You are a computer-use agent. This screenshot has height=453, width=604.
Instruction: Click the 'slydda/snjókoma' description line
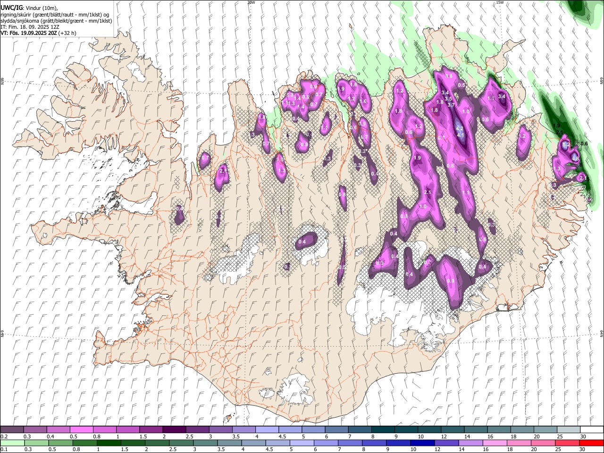tap(56, 21)
